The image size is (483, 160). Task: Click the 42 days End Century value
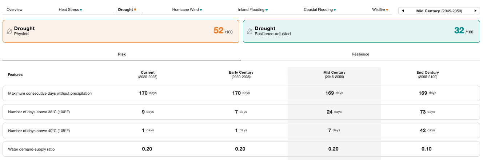tap(427, 130)
